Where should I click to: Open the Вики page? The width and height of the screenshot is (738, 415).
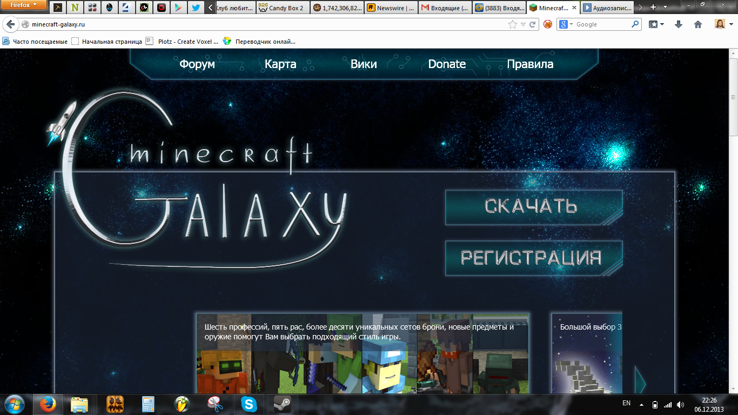point(364,64)
